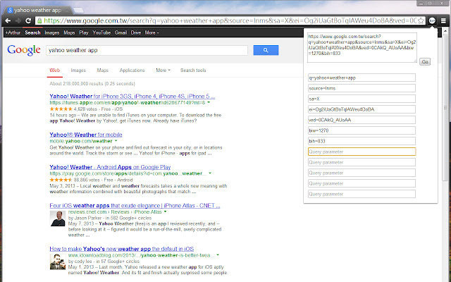Switch to Applications results tab
Viewport: 451px width, 282px height.
tap(132, 70)
